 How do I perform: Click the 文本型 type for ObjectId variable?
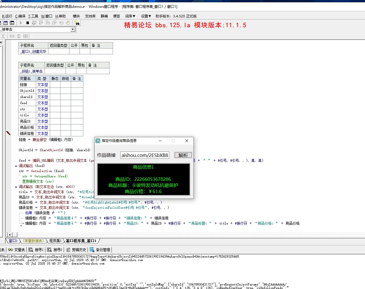click(43, 91)
